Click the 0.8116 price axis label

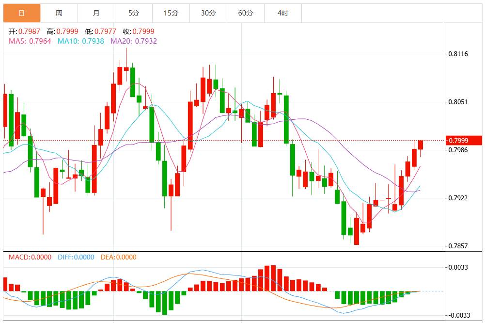(x=458, y=54)
